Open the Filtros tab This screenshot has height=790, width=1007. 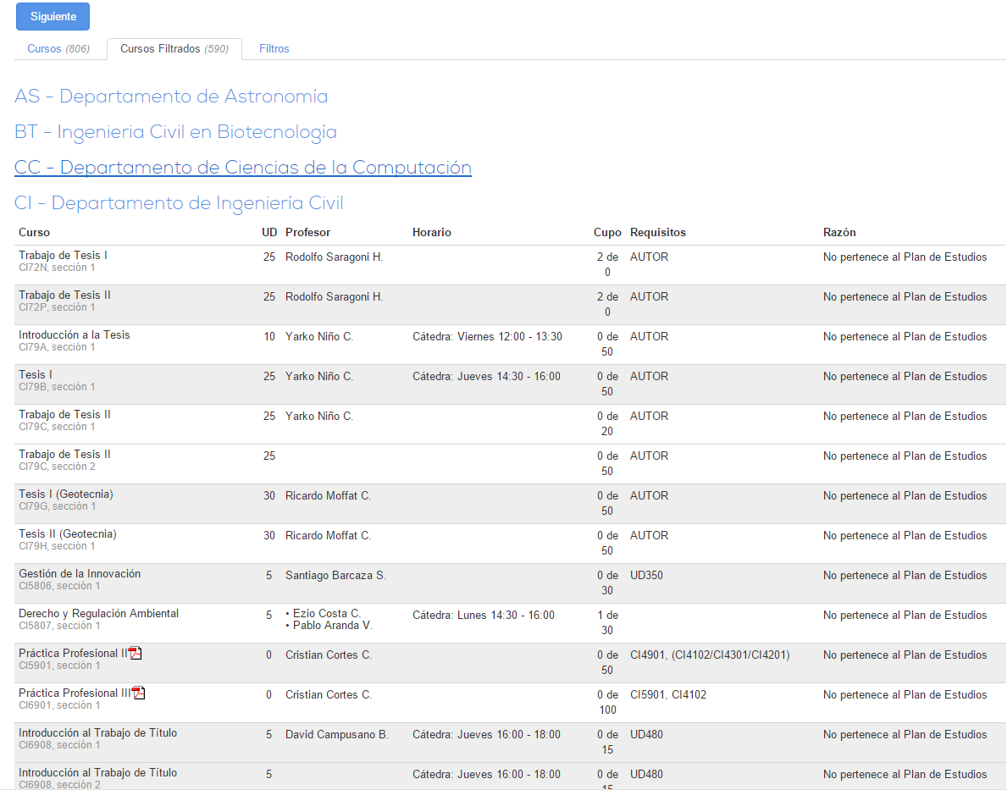(274, 49)
